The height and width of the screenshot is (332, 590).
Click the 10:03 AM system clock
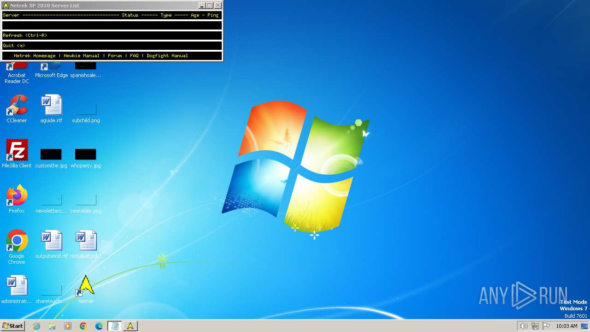[x=566, y=326]
